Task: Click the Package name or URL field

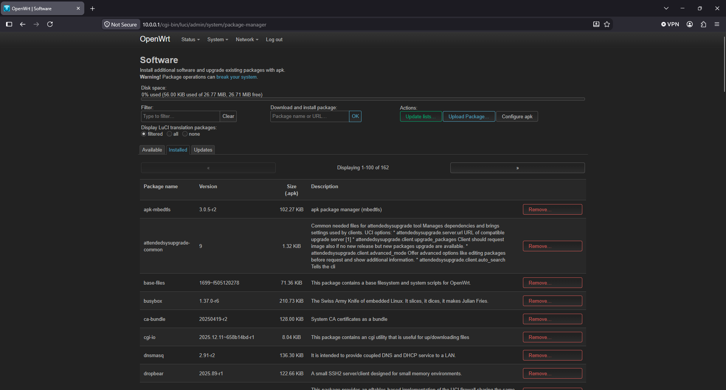Action: tap(310, 116)
